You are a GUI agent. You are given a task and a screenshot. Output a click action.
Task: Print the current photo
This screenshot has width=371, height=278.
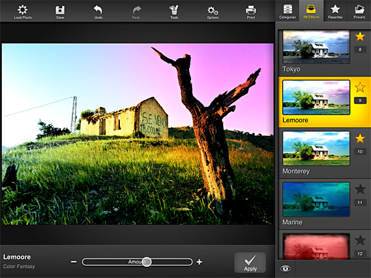point(251,12)
